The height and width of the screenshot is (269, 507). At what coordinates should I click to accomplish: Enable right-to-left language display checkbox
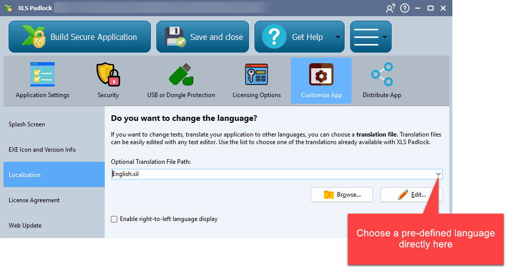point(114,219)
